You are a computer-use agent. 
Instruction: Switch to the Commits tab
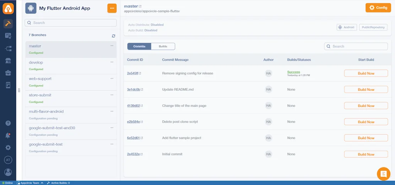[139, 47]
